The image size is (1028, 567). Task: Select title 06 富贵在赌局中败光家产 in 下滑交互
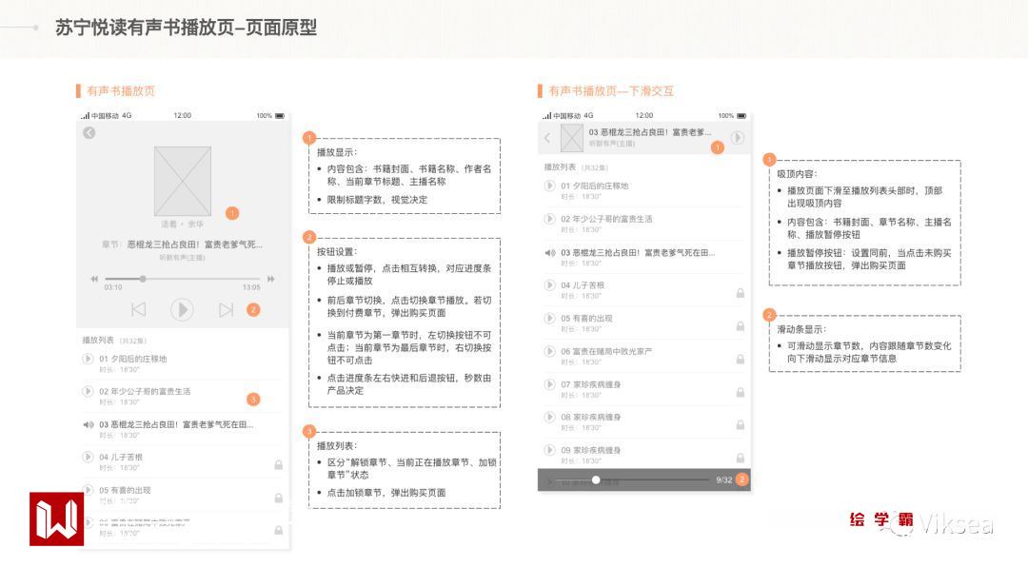point(606,351)
